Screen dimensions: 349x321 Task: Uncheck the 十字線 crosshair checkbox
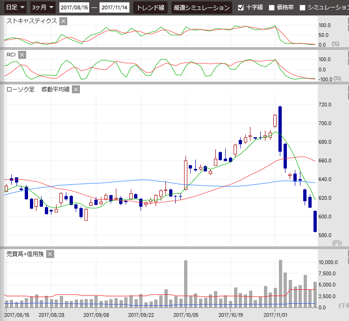pos(241,7)
